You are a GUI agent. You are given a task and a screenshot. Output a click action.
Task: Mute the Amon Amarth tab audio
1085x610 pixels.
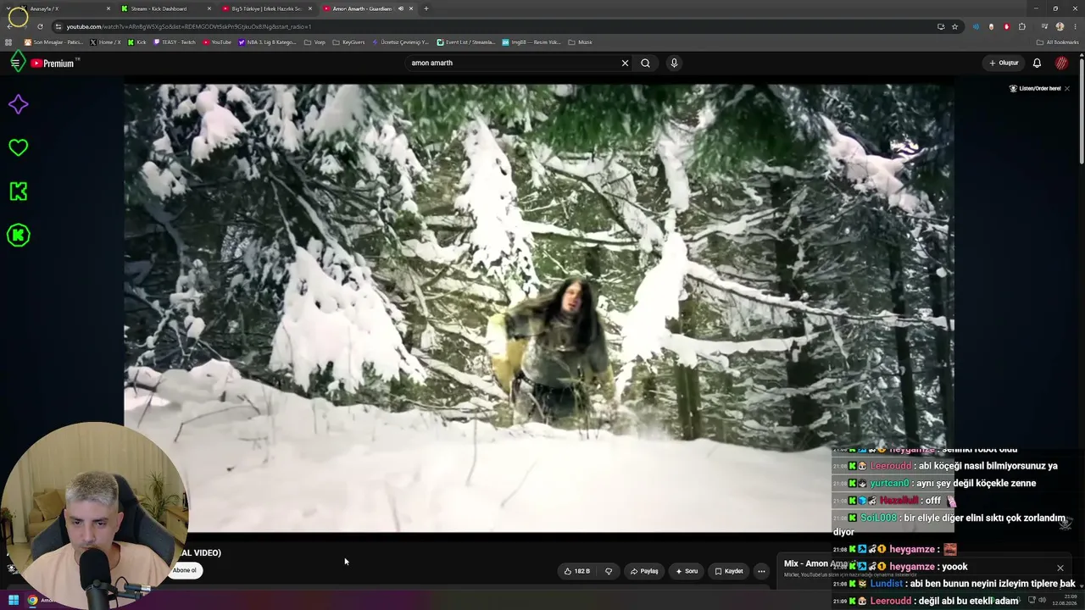pos(400,8)
